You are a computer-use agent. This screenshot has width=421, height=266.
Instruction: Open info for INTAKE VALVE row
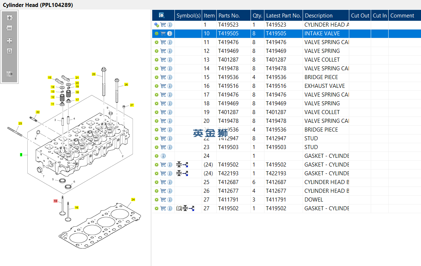click(170, 34)
